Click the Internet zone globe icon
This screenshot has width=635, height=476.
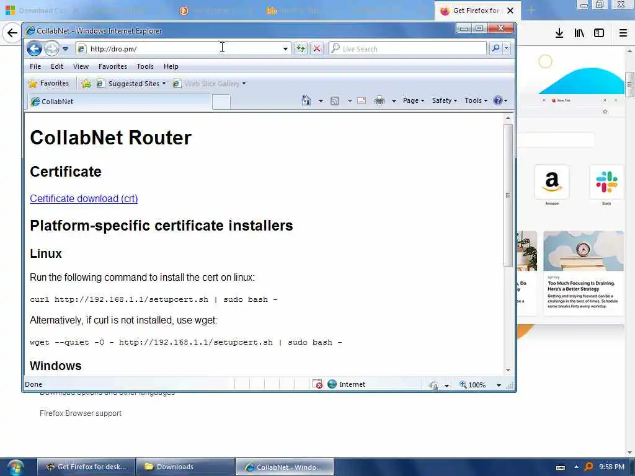332,384
